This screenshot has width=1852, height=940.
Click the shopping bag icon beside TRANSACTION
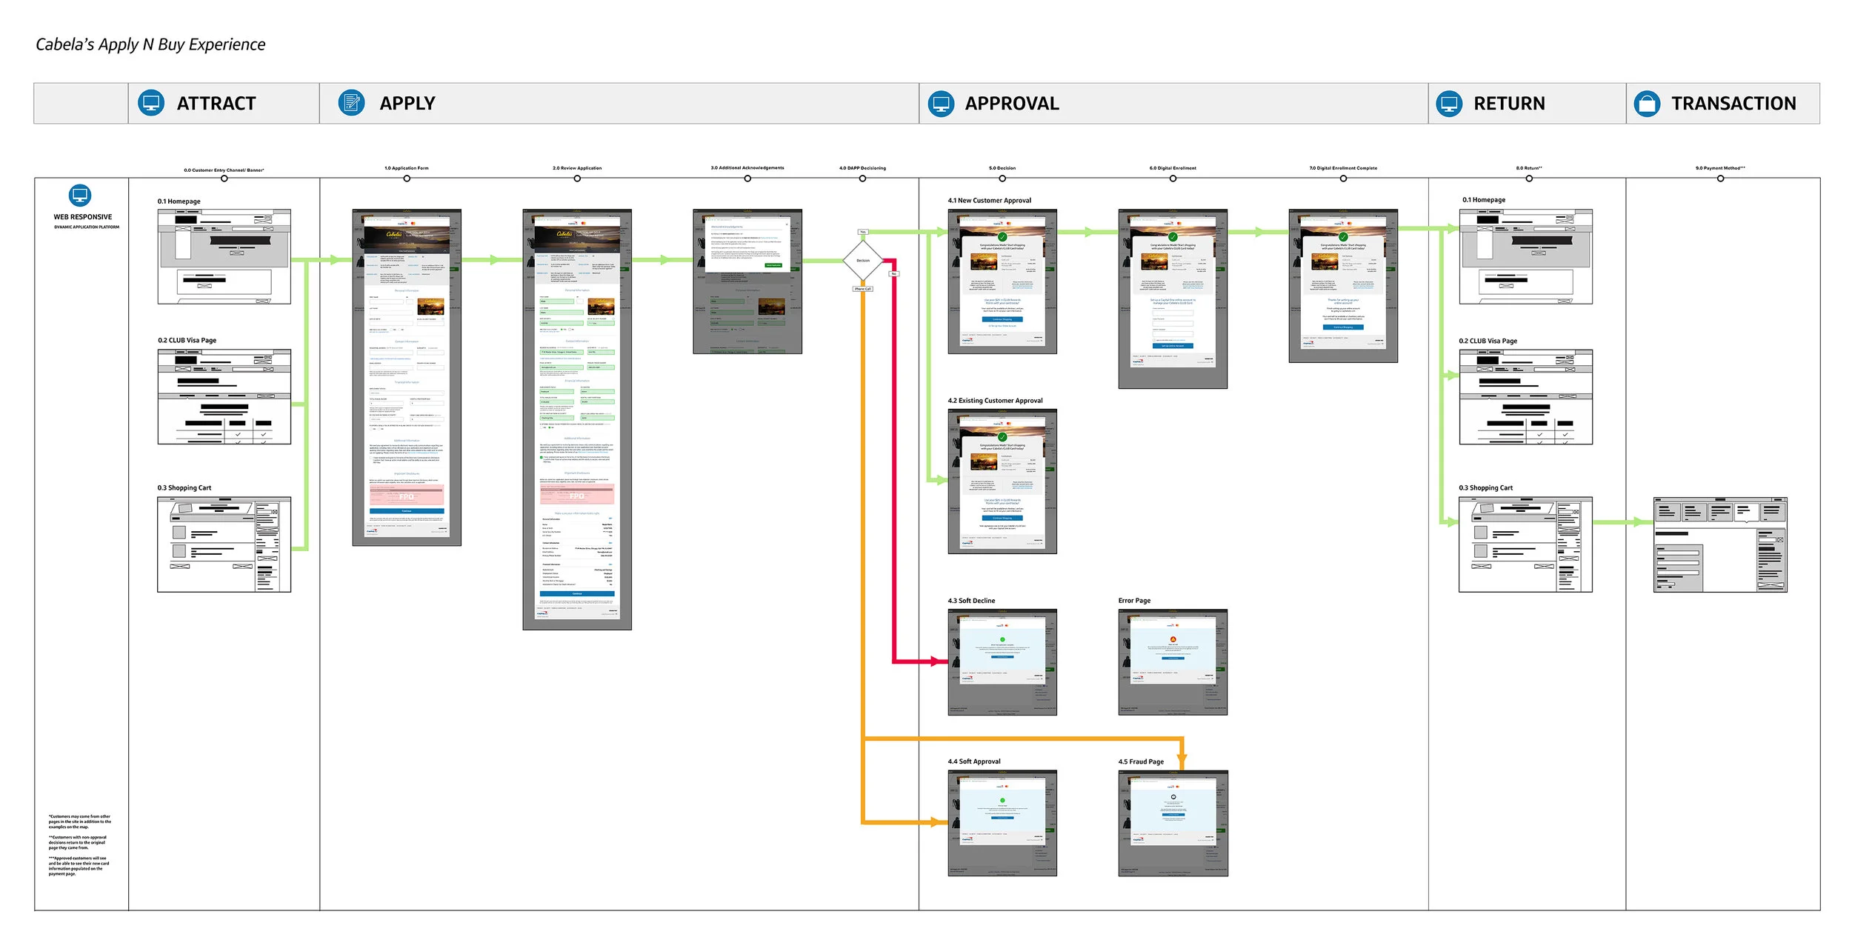click(x=1647, y=103)
